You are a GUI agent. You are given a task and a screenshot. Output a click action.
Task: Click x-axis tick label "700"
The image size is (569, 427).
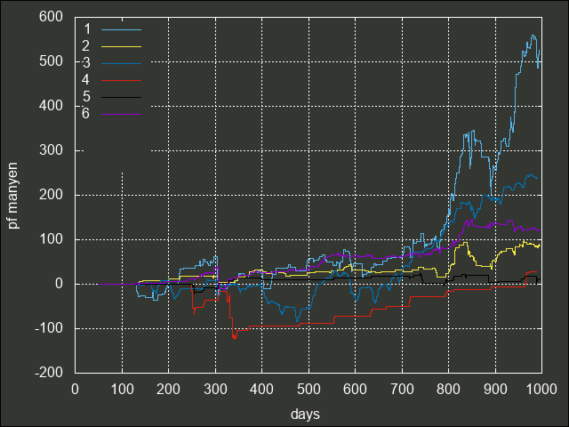tap(402, 390)
